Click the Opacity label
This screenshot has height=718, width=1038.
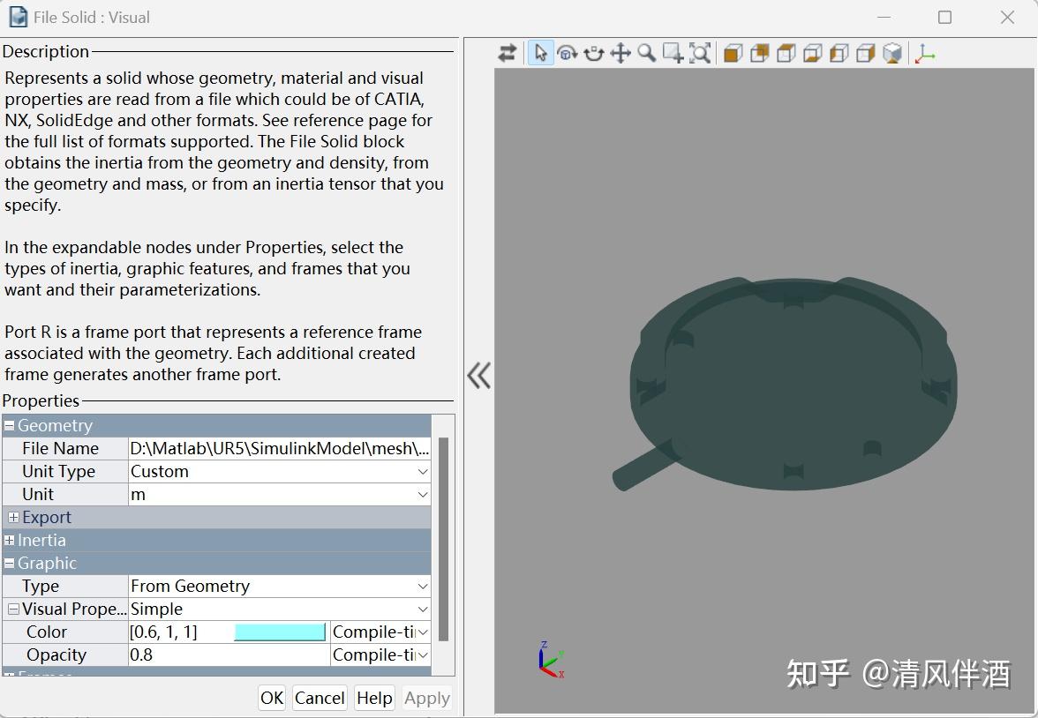click(56, 654)
